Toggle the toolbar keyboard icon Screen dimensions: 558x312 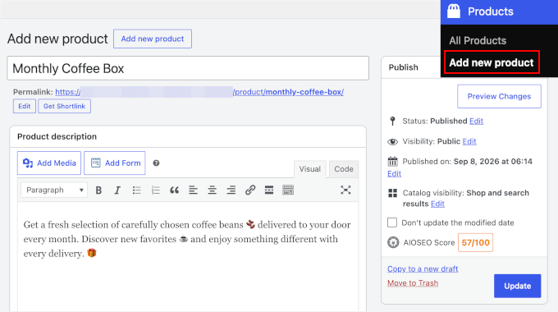tap(288, 190)
